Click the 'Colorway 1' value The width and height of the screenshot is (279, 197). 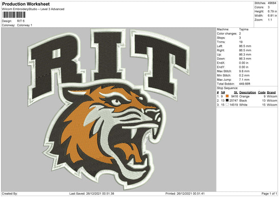pos(25,25)
